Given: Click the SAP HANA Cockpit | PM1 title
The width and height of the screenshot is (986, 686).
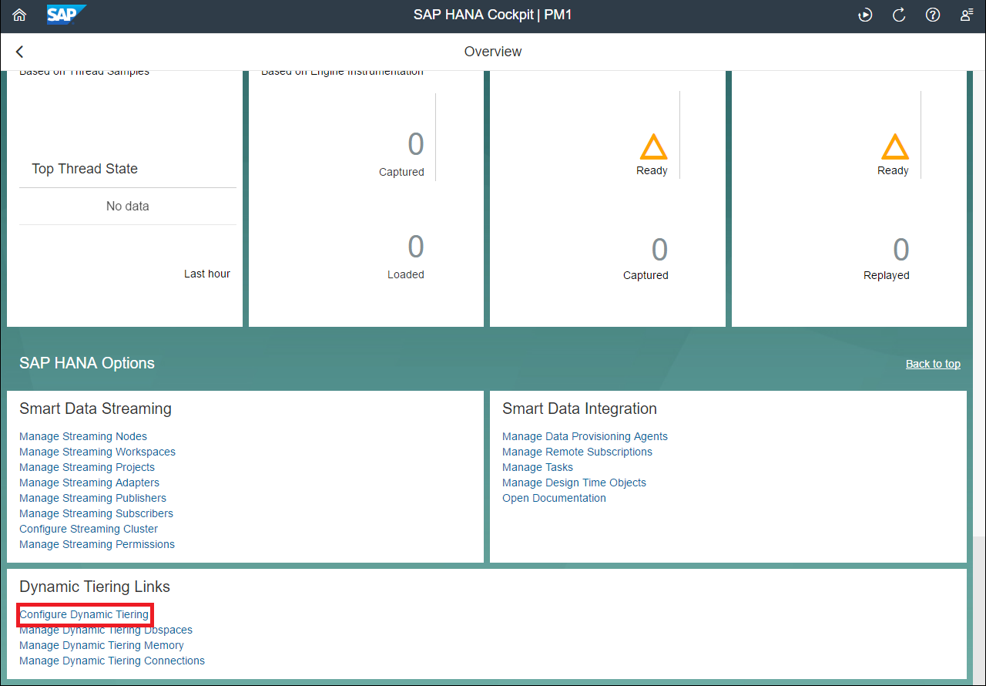Looking at the screenshot, I should click(493, 15).
